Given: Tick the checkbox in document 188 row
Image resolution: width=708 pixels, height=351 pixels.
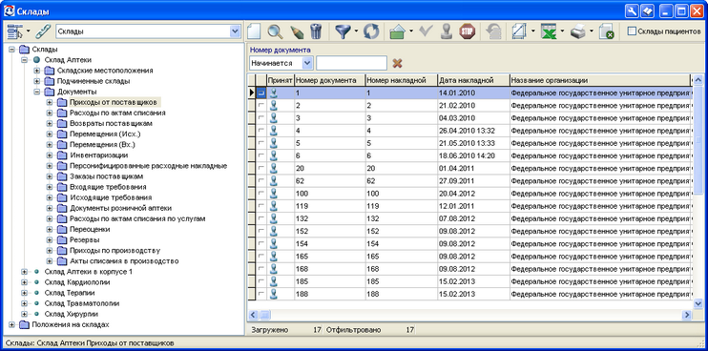Looking at the screenshot, I should [x=261, y=294].
